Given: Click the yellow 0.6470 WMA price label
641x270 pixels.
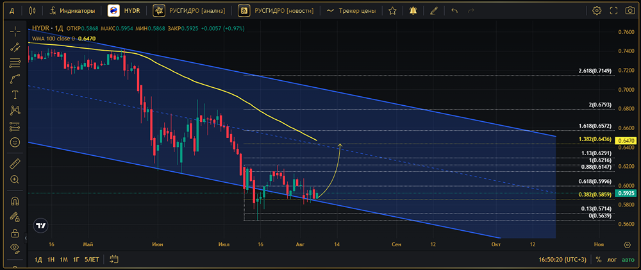Looking at the screenshot, I should coord(626,140).
